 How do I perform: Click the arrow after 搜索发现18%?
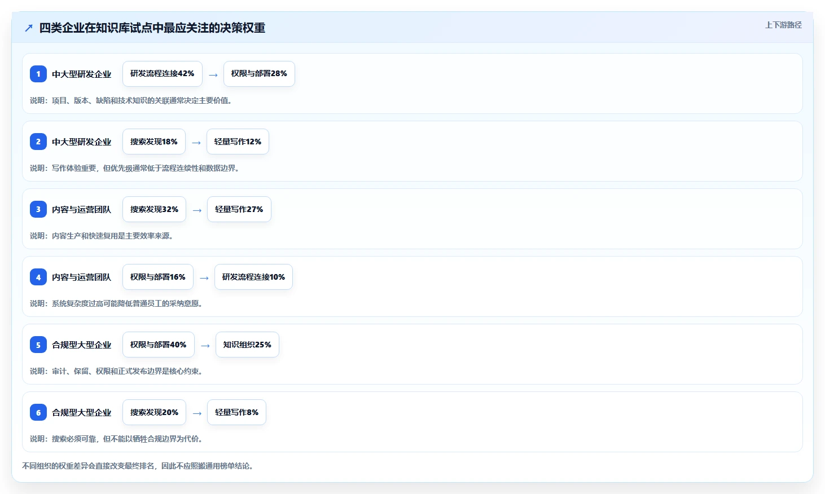196,142
